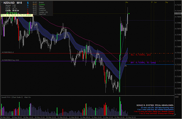Click the green Sydney session row
Screen dimensions: 182x119
(39, 4)
